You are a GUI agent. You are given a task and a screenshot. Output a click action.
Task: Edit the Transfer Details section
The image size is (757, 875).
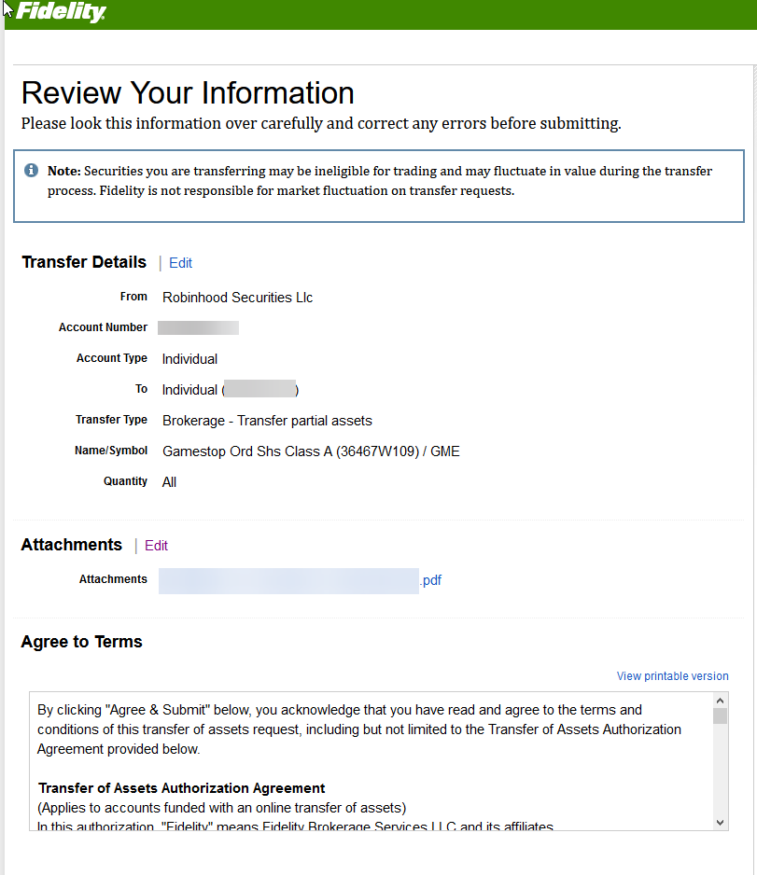click(x=180, y=263)
